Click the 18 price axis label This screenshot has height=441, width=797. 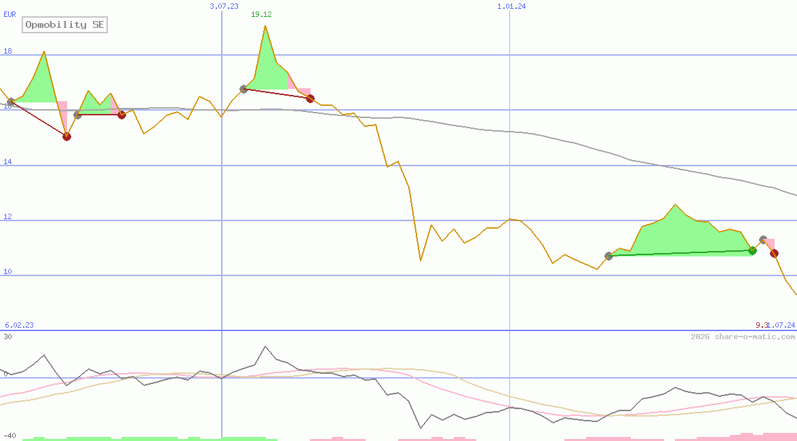tap(7, 51)
